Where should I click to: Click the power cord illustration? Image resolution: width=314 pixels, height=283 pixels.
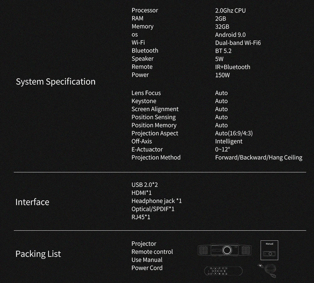(x=267, y=270)
